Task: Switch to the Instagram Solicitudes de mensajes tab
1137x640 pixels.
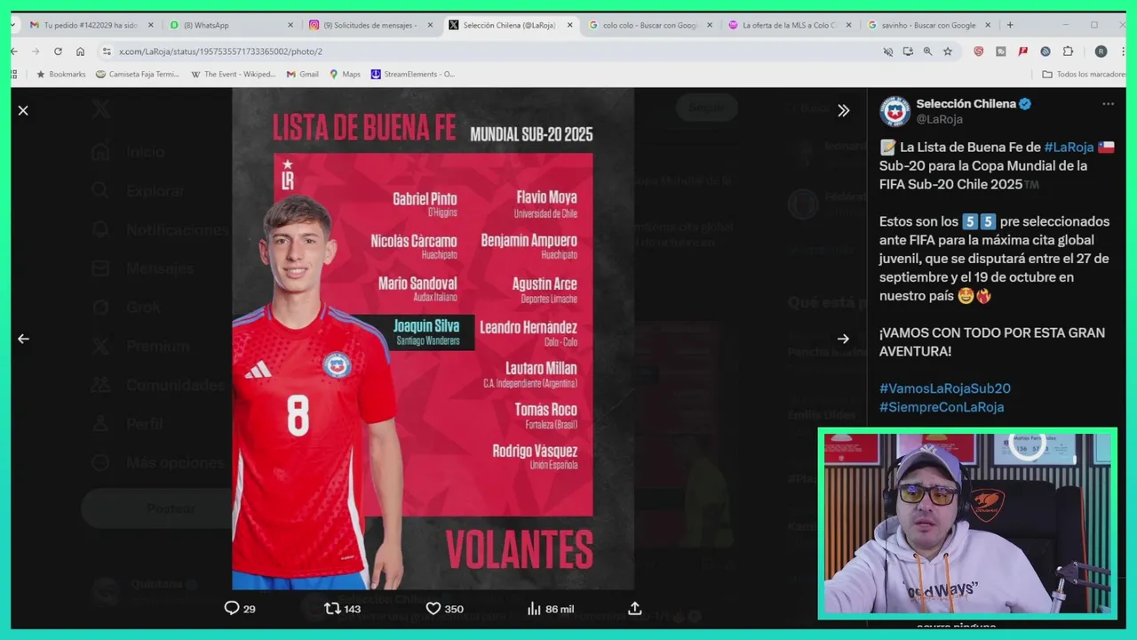Action: (371, 25)
